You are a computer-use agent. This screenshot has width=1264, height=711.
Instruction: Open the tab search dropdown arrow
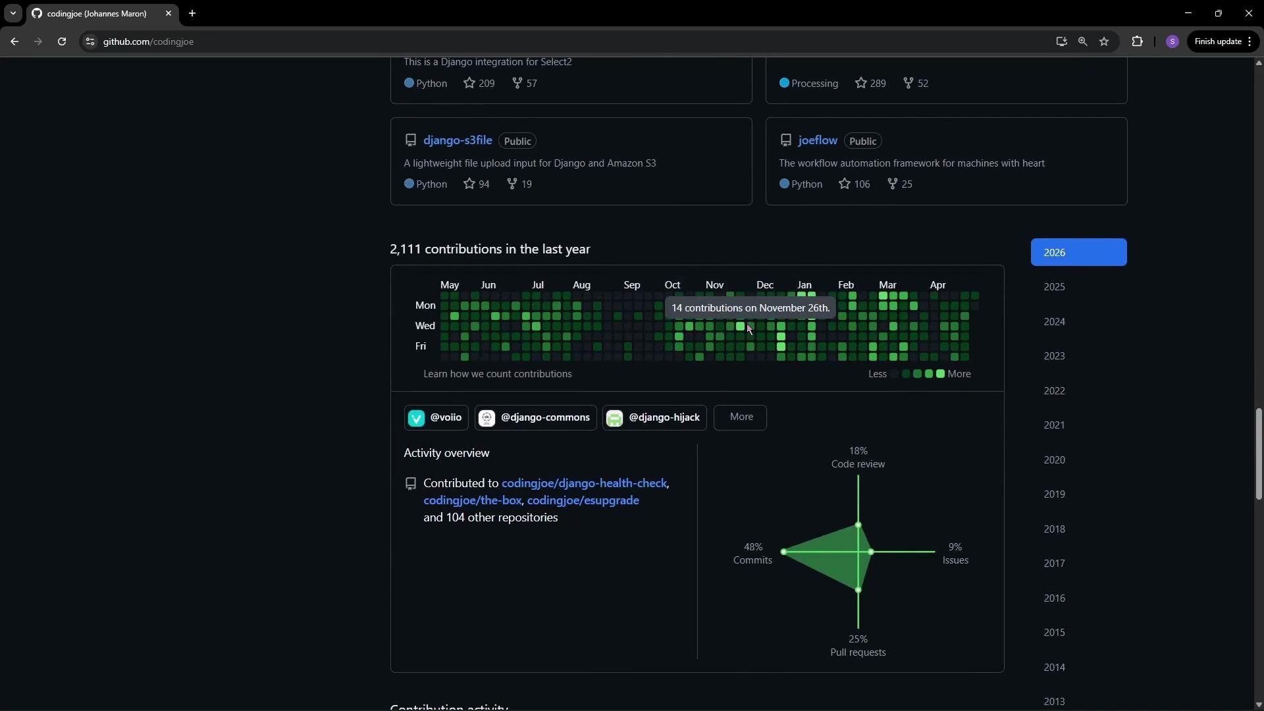coord(13,13)
